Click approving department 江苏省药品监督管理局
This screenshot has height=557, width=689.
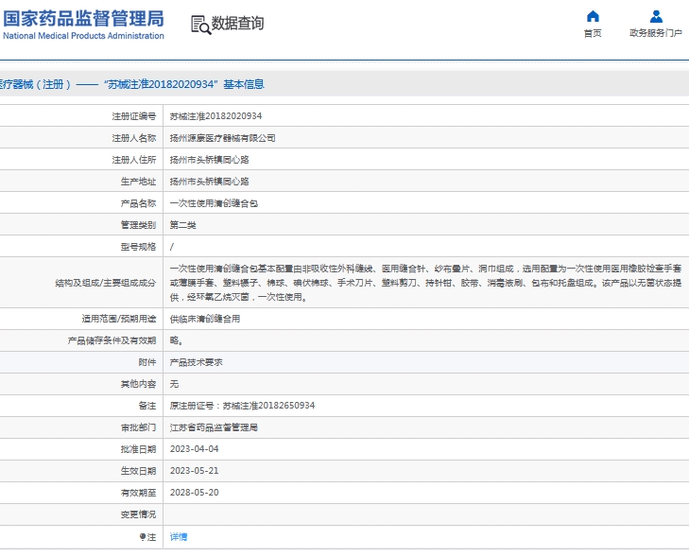214,427
